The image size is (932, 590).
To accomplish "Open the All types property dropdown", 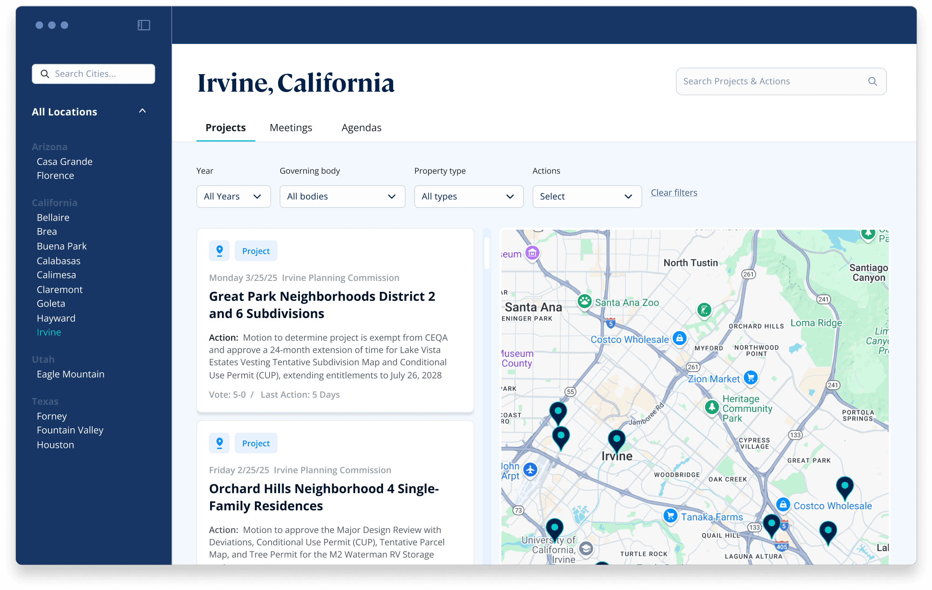I will point(468,197).
